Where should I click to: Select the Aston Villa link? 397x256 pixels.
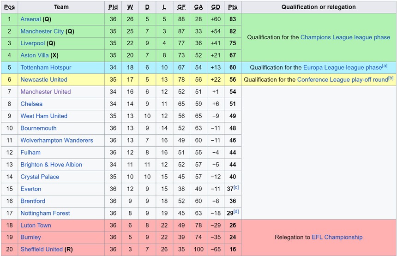(34, 55)
